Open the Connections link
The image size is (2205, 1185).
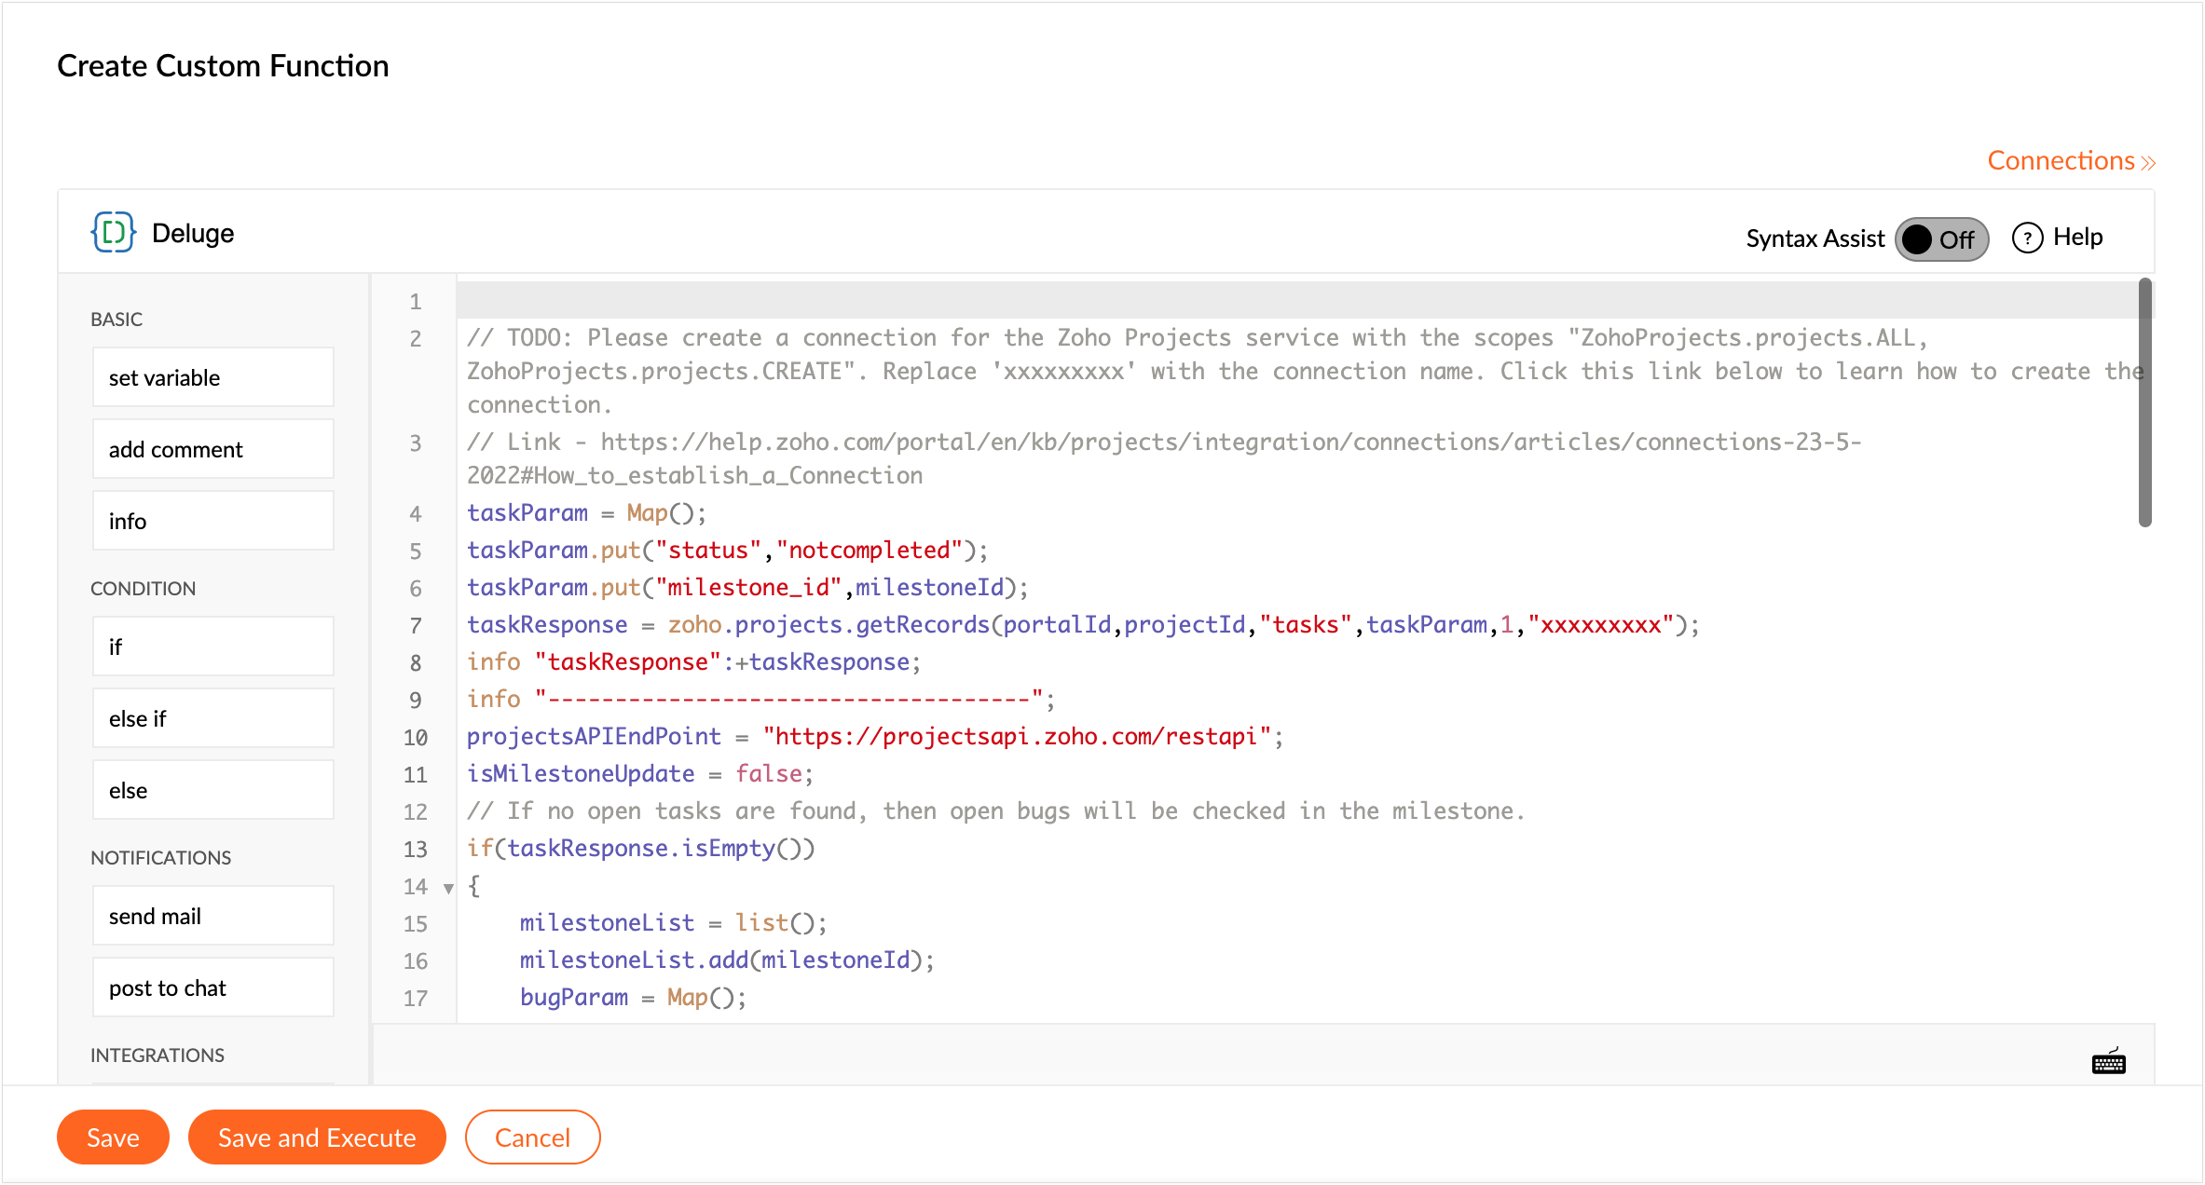[2061, 161]
